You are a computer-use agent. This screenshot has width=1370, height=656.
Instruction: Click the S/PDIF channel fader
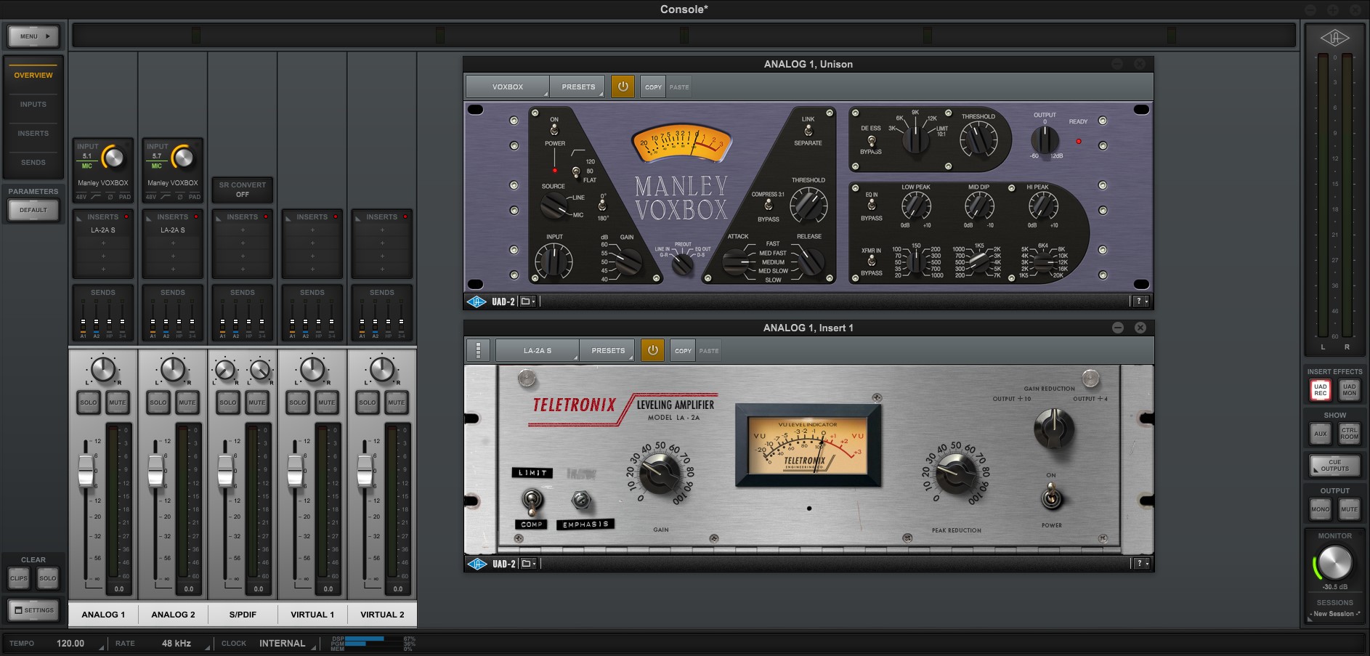[226, 469]
